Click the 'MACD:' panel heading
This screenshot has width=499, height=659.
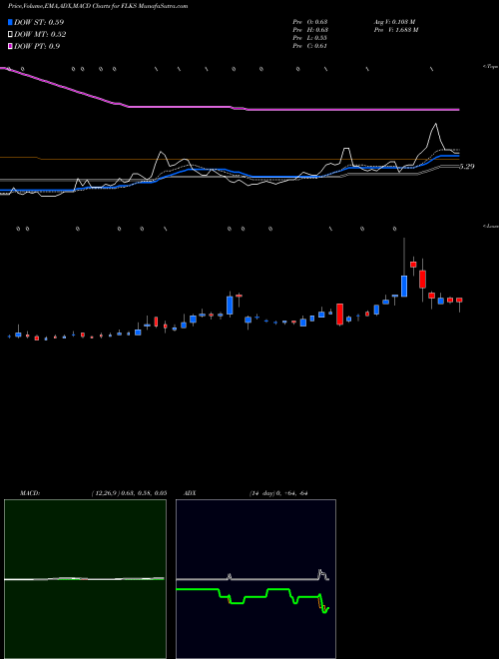(x=30, y=493)
